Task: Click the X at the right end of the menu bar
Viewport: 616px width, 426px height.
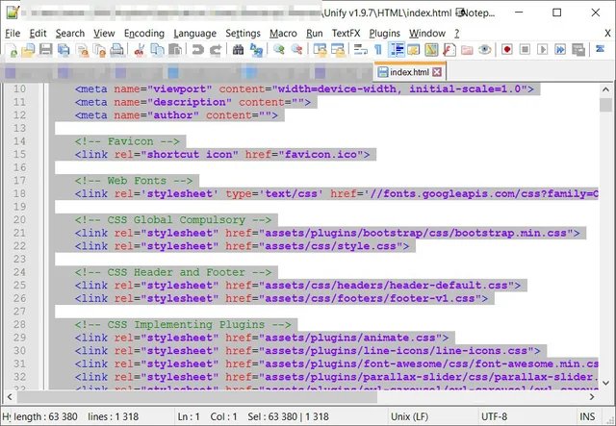Action: [607, 34]
